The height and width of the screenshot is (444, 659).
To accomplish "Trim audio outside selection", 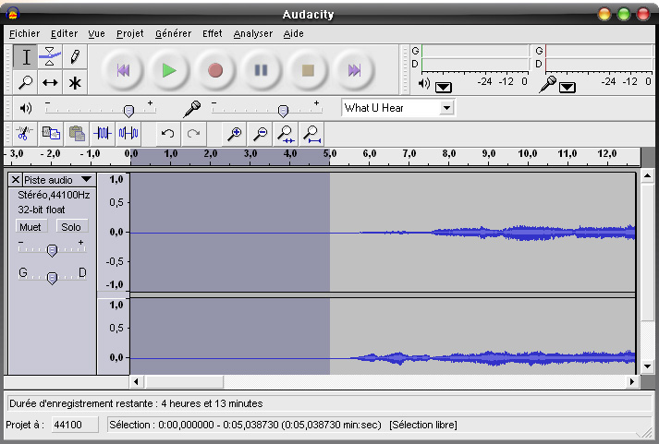I will coord(103,134).
